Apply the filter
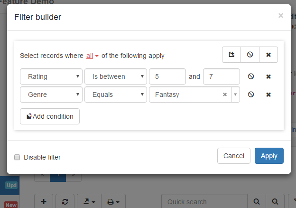This screenshot has width=296, height=208. (x=269, y=156)
